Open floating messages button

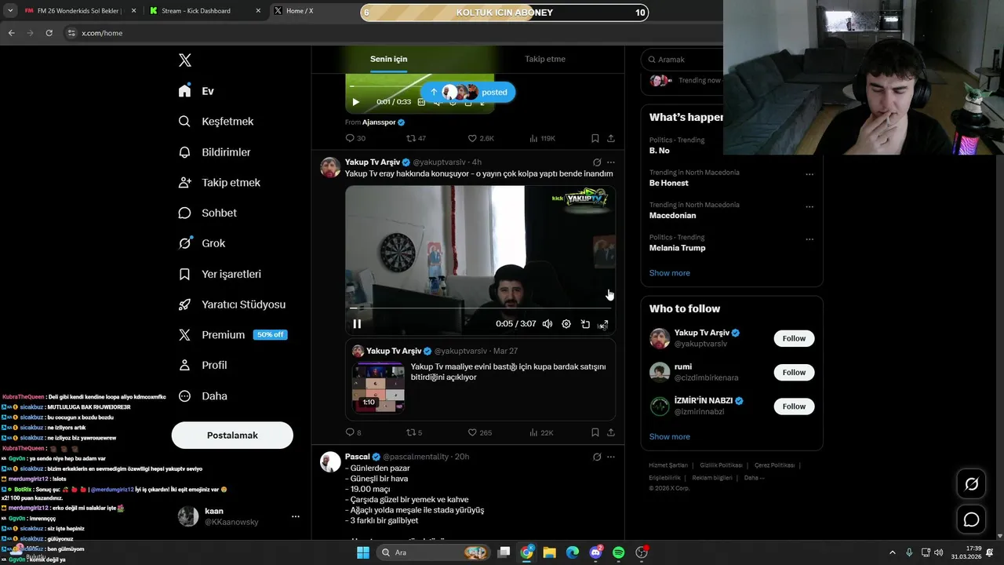[x=971, y=519]
